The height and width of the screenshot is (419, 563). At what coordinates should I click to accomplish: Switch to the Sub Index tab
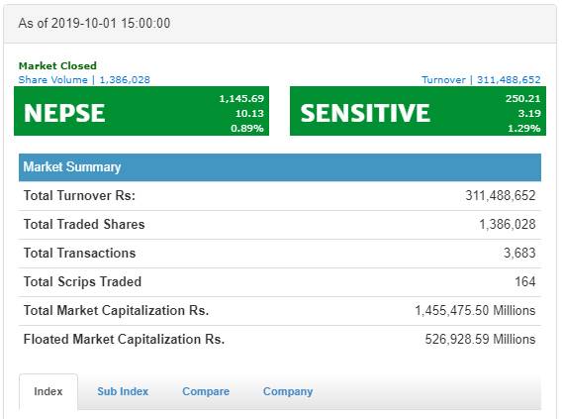click(x=123, y=391)
